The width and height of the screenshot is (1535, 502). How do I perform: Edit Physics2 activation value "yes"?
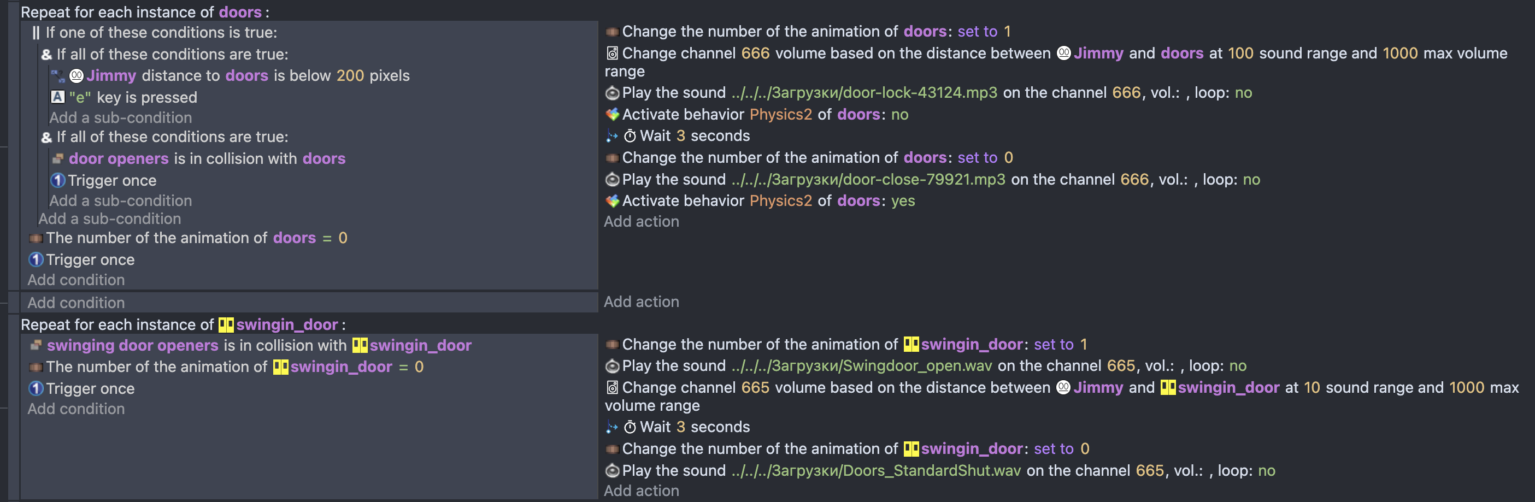click(903, 200)
